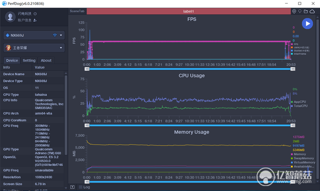Expand the bottom log panel arrow
The width and height of the screenshot is (320, 191).
click(72, 187)
